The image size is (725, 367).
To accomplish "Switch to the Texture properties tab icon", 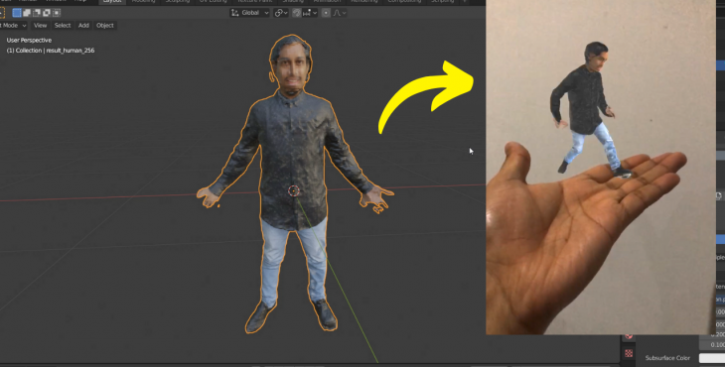I will coord(629,354).
